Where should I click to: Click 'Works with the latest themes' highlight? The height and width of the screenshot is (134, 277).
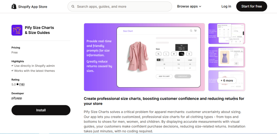pos(34,71)
